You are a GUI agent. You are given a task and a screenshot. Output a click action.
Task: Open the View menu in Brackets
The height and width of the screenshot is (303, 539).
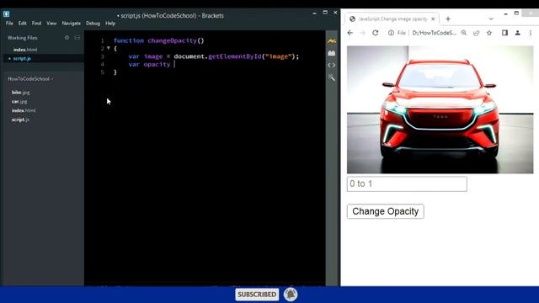click(51, 24)
